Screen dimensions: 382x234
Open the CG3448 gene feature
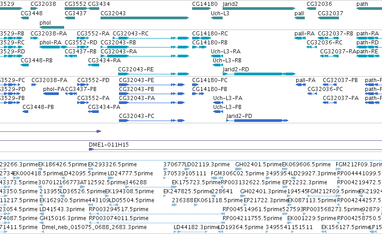tap(25, 18)
